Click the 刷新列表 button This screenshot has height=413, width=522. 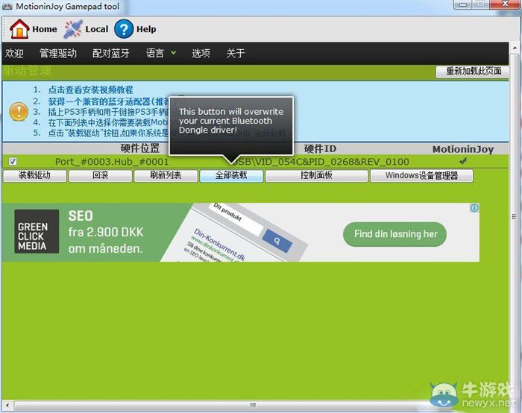(x=166, y=175)
